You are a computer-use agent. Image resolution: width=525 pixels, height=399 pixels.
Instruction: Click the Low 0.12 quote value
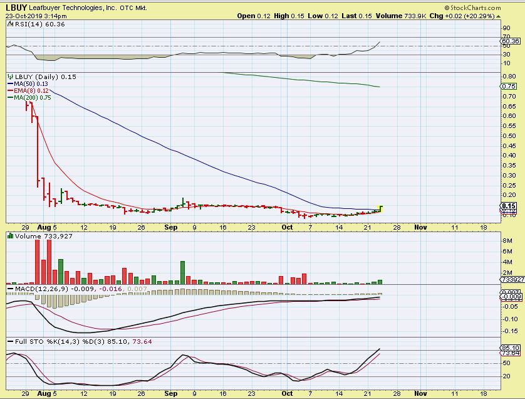pos(323,16)
